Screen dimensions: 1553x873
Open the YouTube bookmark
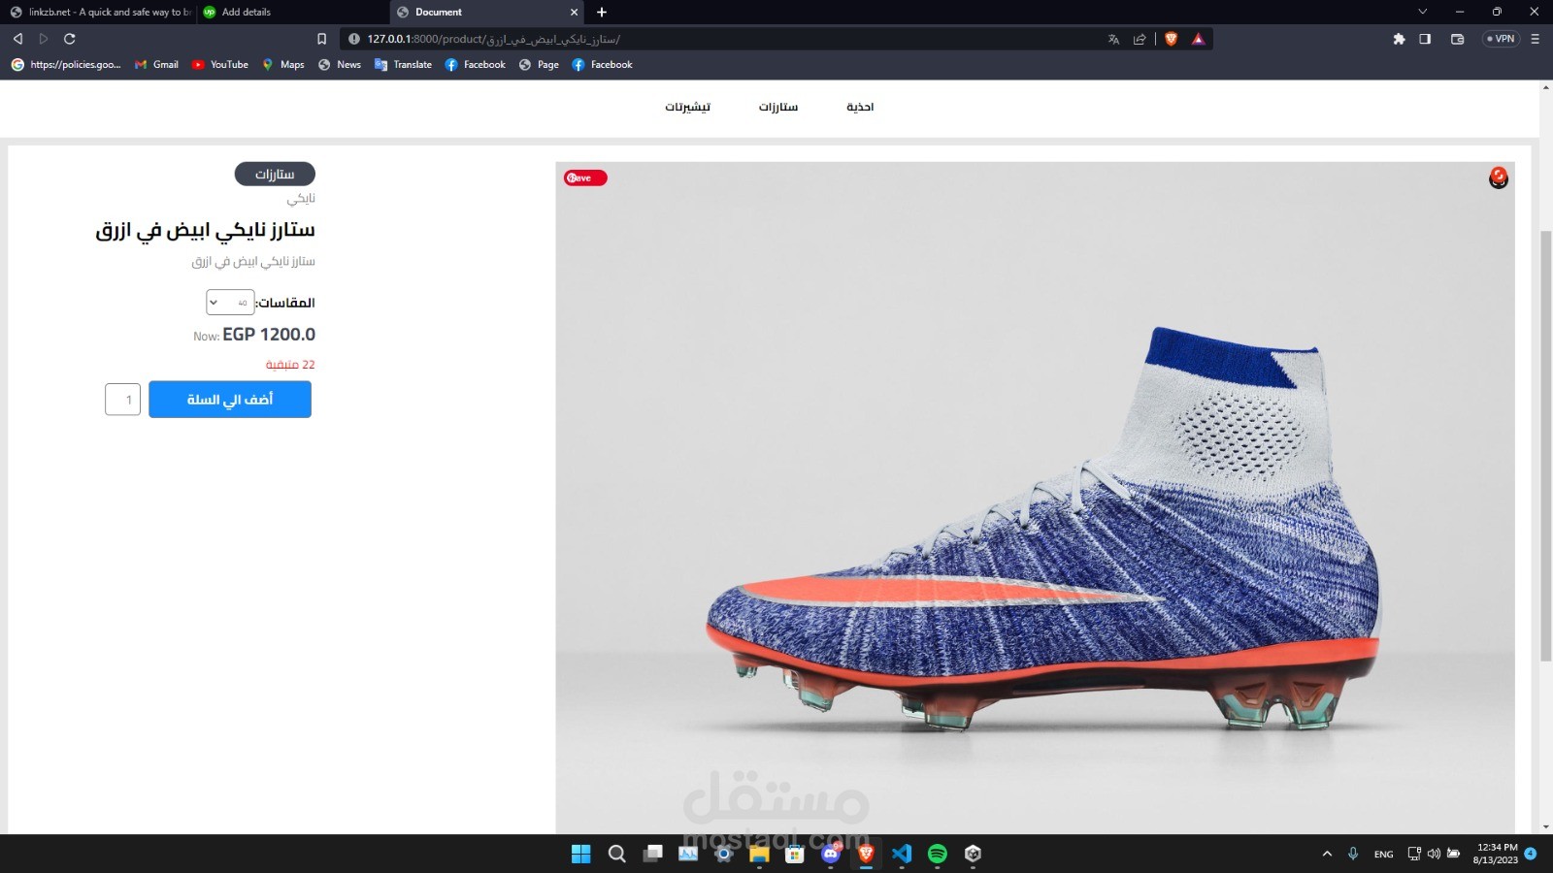pos(220,65)
